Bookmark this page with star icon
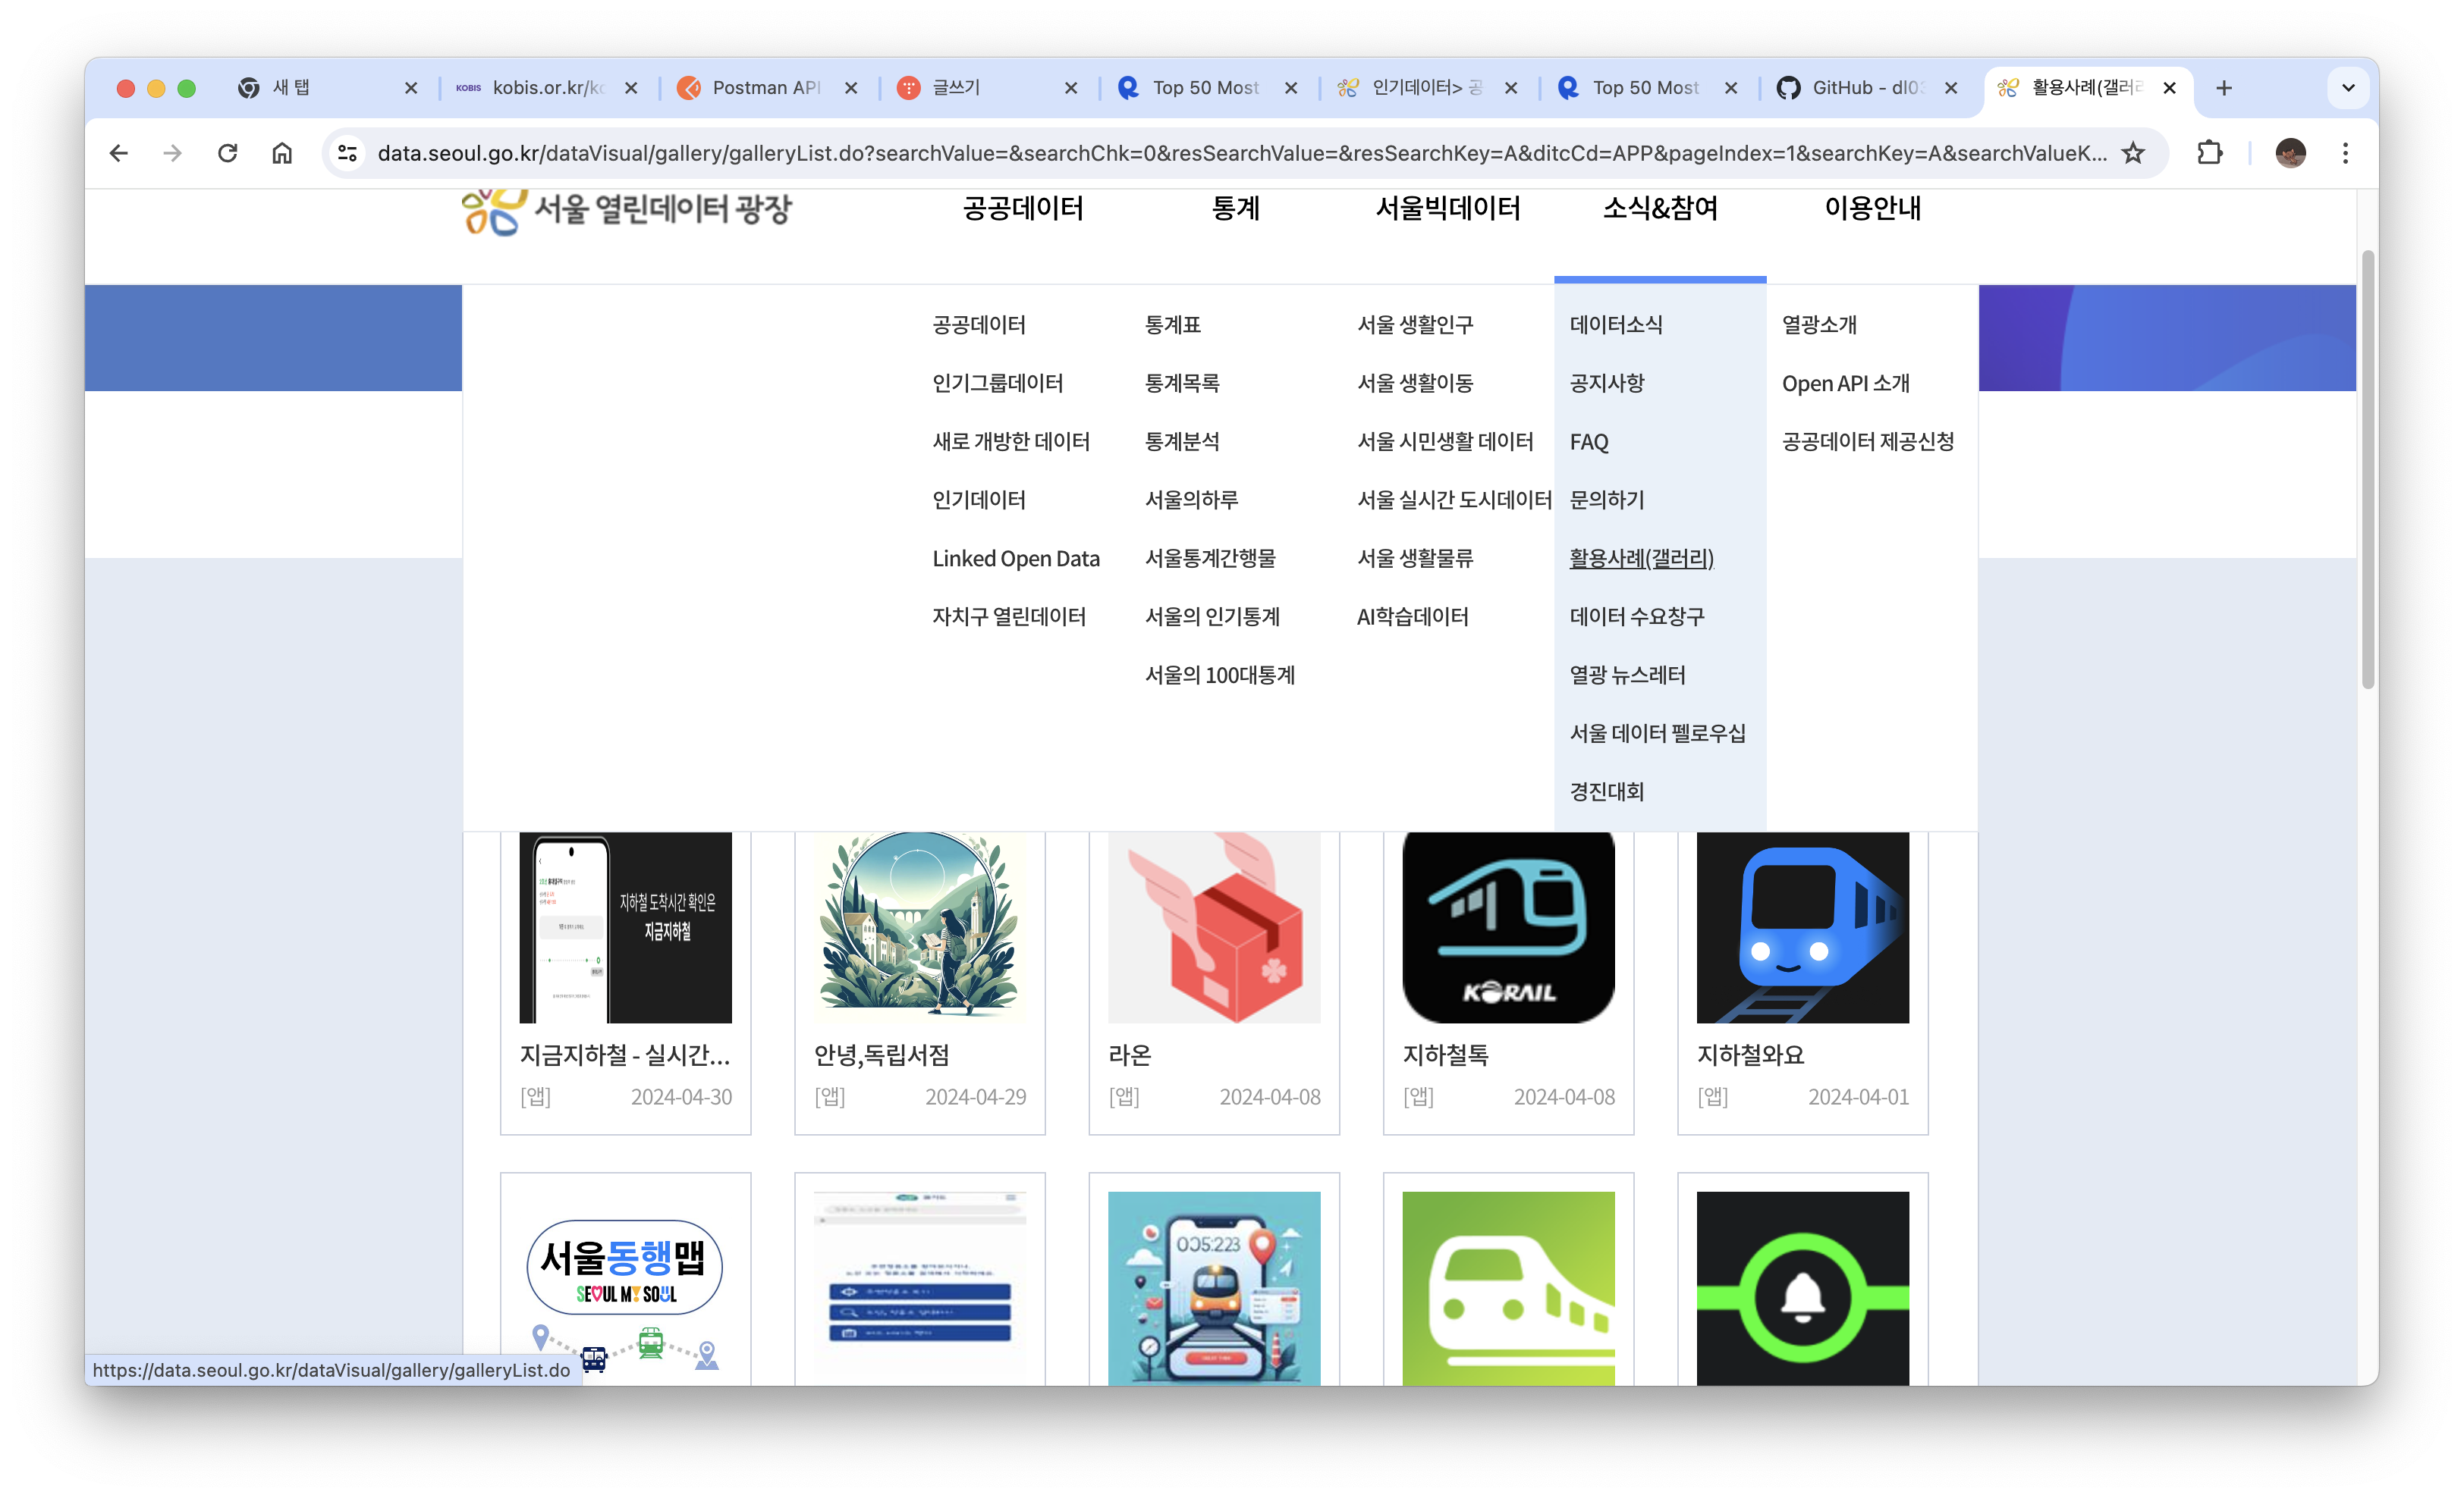The image size is (2464, 1498). (2133, 153)
